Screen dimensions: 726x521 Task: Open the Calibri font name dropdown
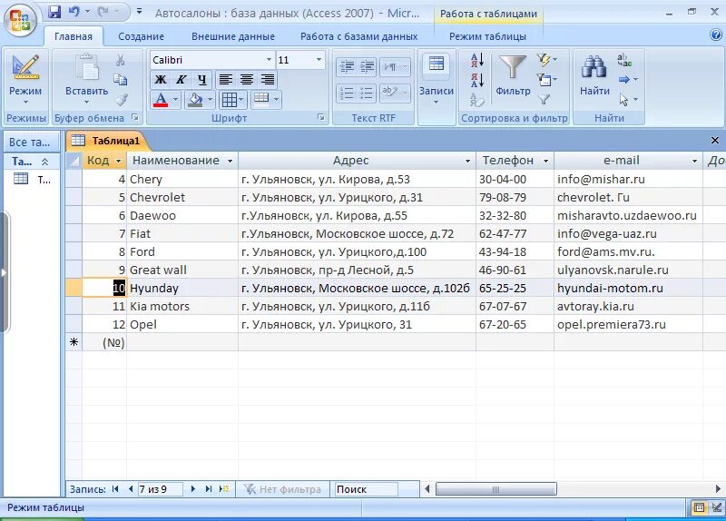click(269, 60)
